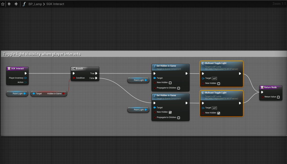Click the red Condition pin on Branch
287x164 pixels.
coord(74,78)
